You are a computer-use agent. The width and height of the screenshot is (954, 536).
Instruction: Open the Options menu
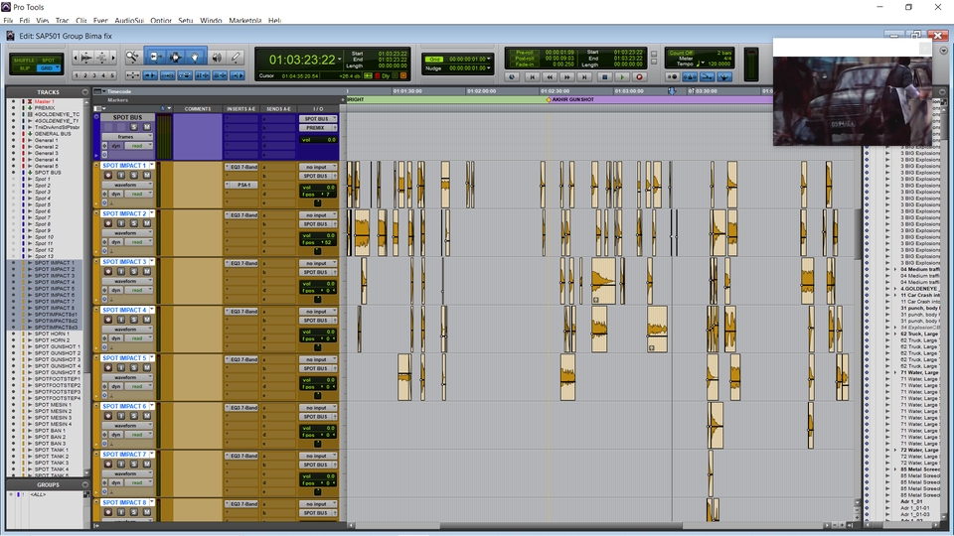[161, 21]
